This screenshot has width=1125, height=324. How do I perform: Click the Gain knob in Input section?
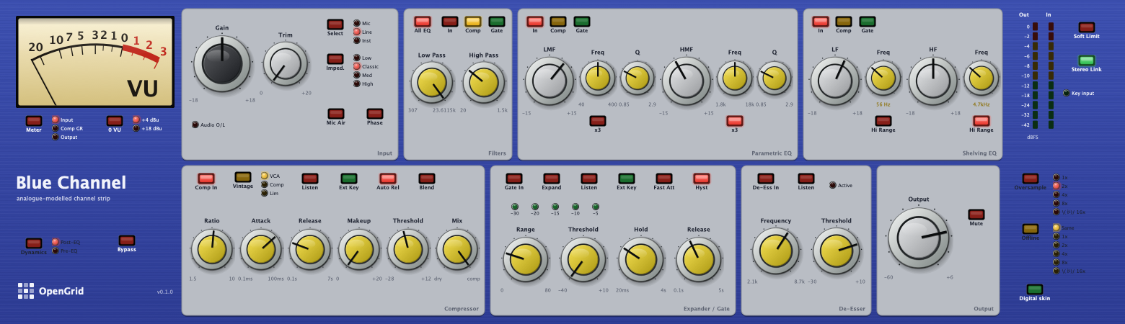click(x=222, y=63)
